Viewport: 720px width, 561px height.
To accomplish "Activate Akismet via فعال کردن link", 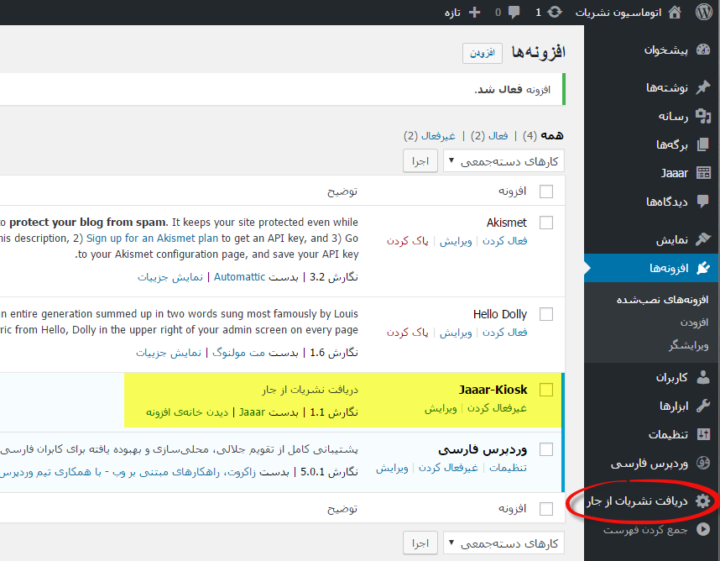I will point(504,240).
